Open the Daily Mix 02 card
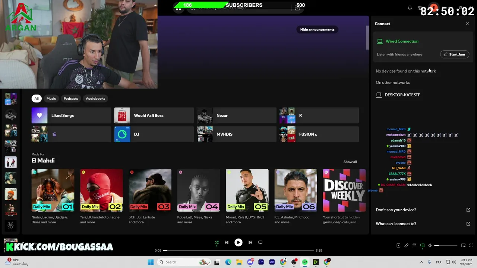 101,197
